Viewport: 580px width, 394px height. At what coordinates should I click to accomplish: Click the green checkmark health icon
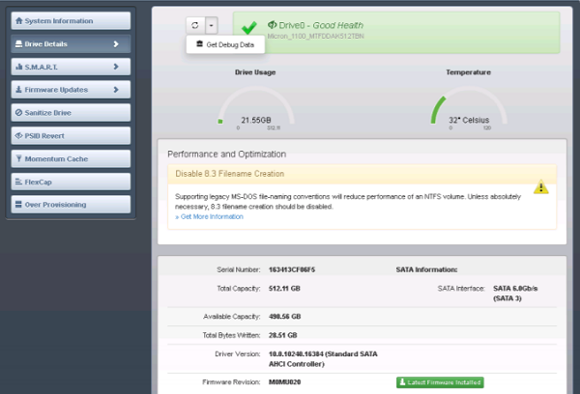tap(249, 27)
